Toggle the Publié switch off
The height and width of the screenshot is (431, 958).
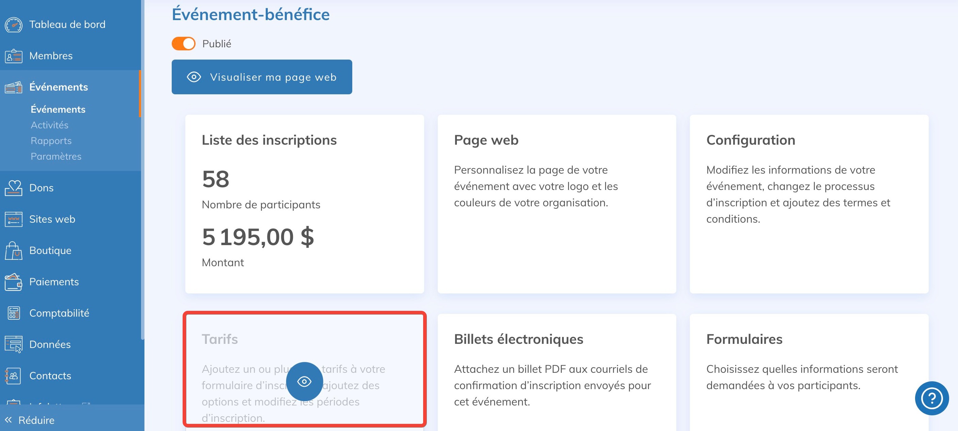(183, 44)
